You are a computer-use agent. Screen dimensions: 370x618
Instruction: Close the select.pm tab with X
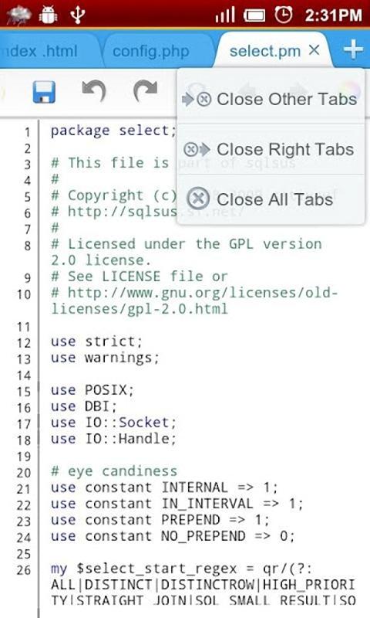click(x=314, y=50)
